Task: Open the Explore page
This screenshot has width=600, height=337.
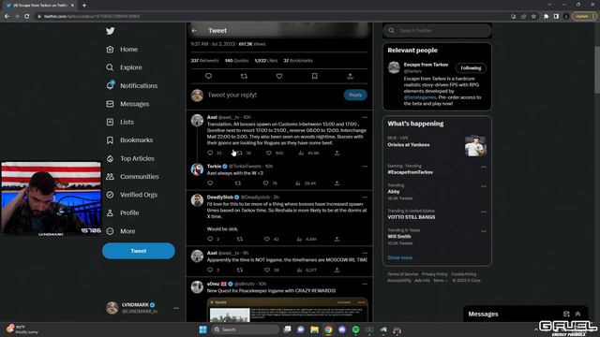Action: [124, 67]
